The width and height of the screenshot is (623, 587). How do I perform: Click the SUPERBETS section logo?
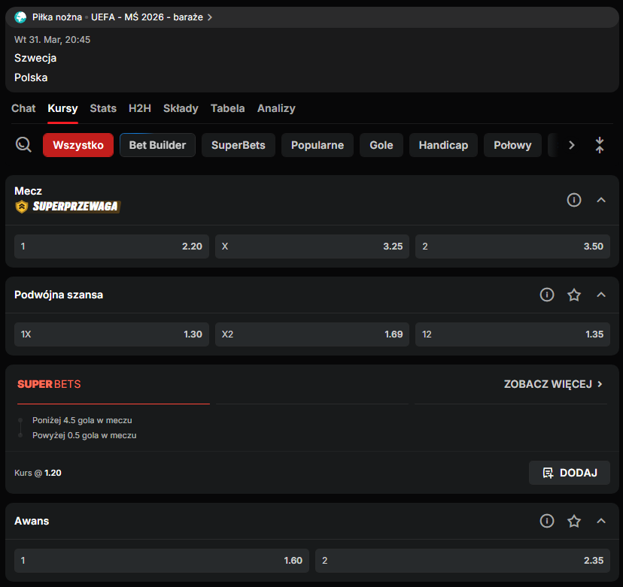pos(49,384)
